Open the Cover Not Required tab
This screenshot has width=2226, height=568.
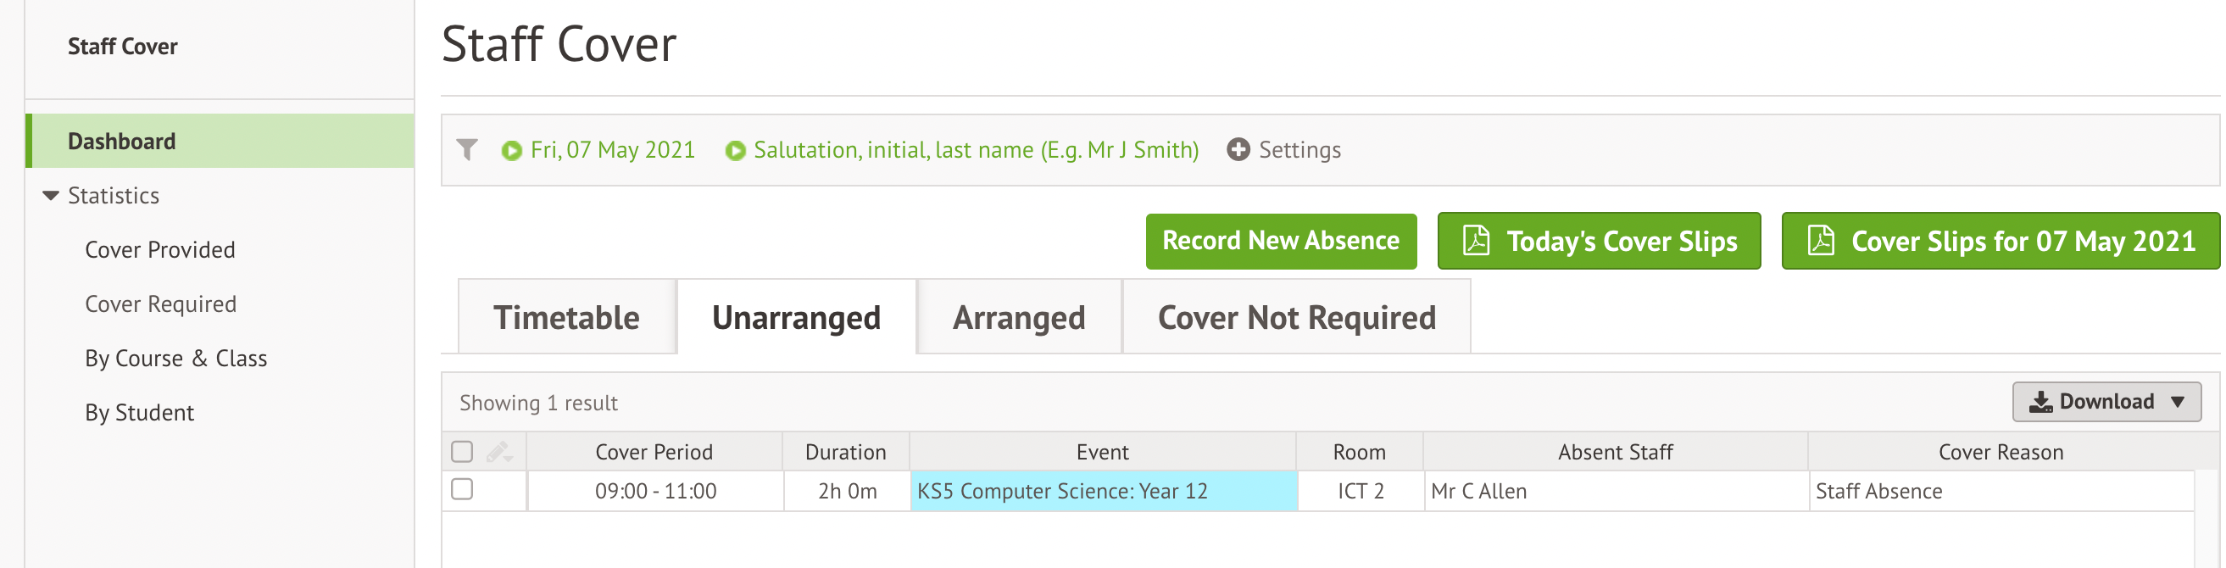click(x=1296, y=317)
